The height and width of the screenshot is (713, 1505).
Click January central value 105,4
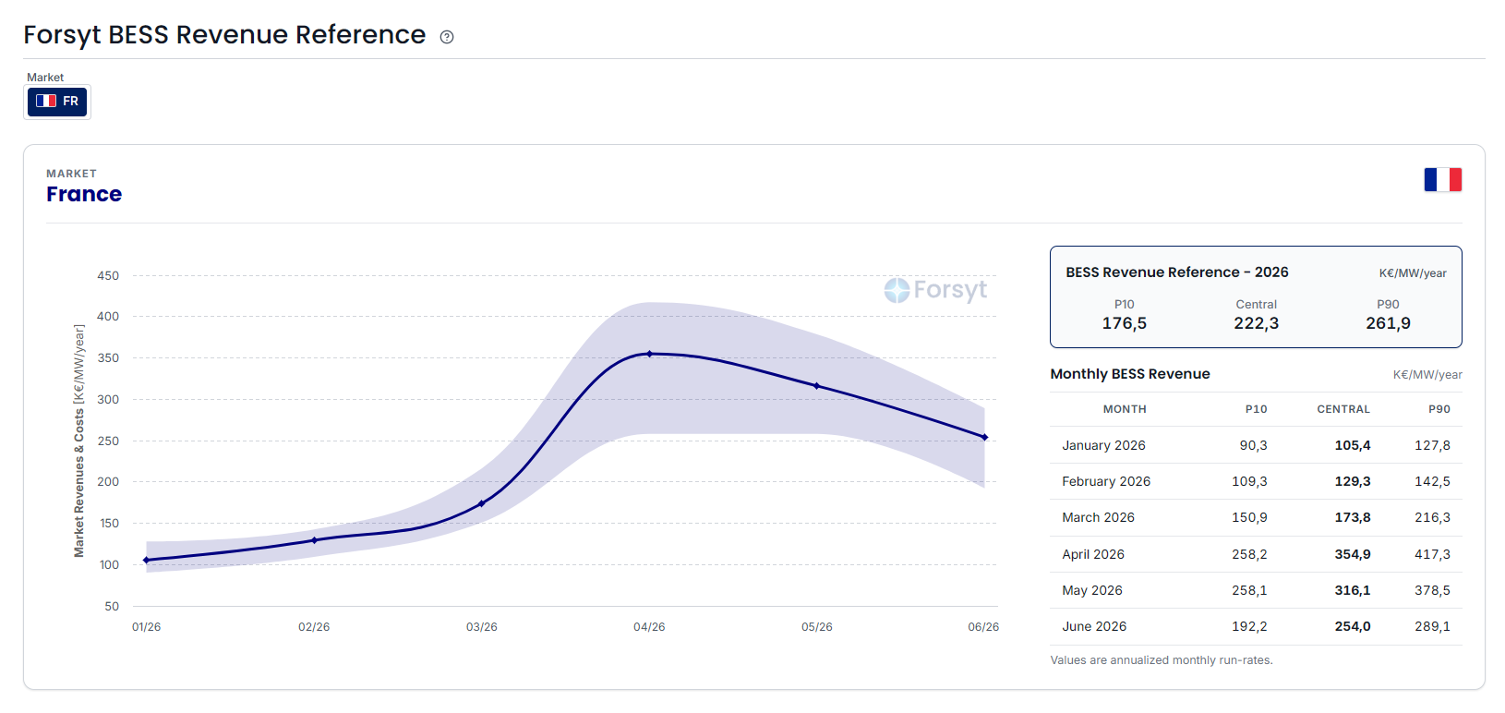click(1352, 445)
